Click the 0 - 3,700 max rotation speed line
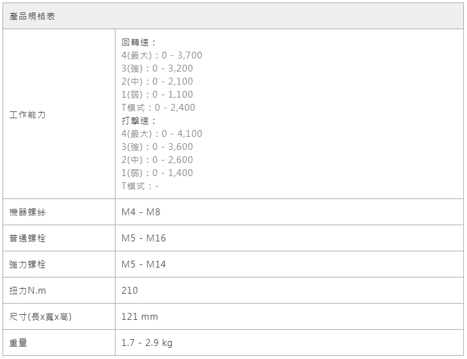 (x=161, y=55)
